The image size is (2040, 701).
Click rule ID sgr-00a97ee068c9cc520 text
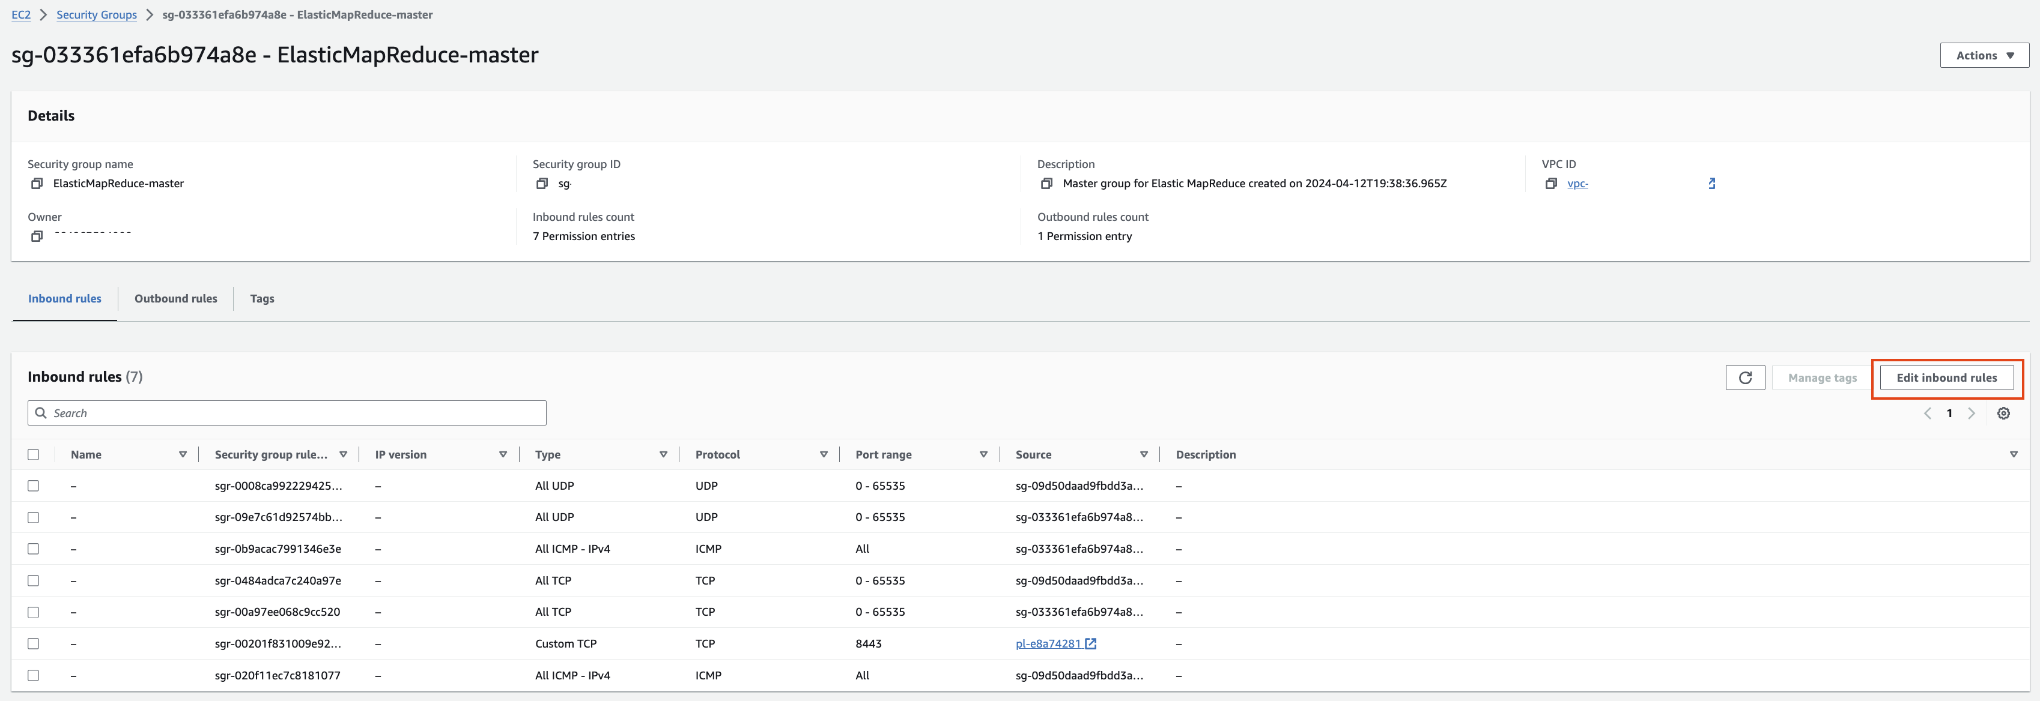[x=277, y=612]
